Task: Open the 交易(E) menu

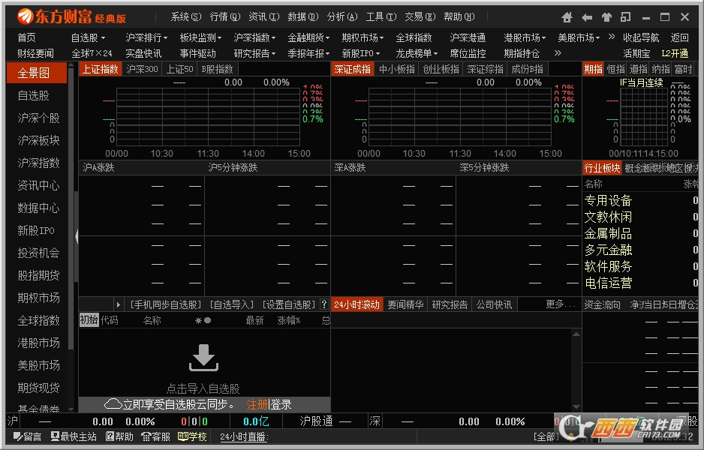Action: coord(420,17)
